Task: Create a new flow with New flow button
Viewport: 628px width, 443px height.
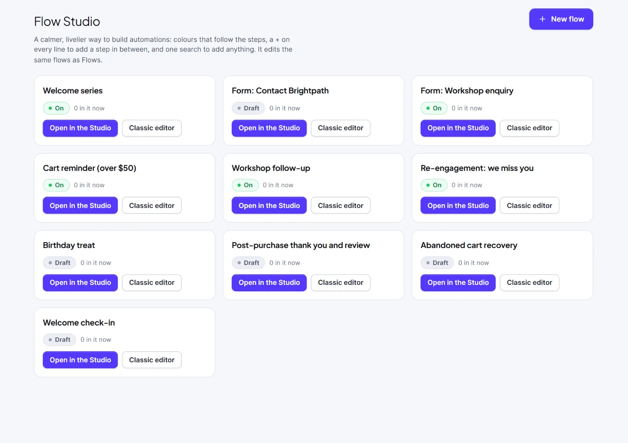Action: point(561,19)
